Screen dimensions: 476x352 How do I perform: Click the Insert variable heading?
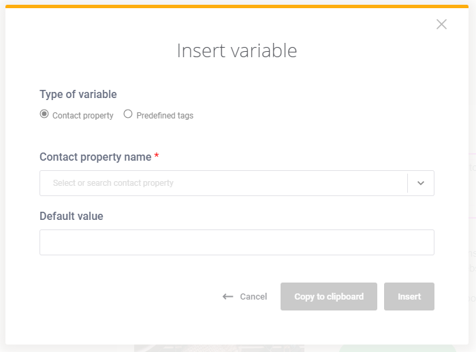[237, 50]
